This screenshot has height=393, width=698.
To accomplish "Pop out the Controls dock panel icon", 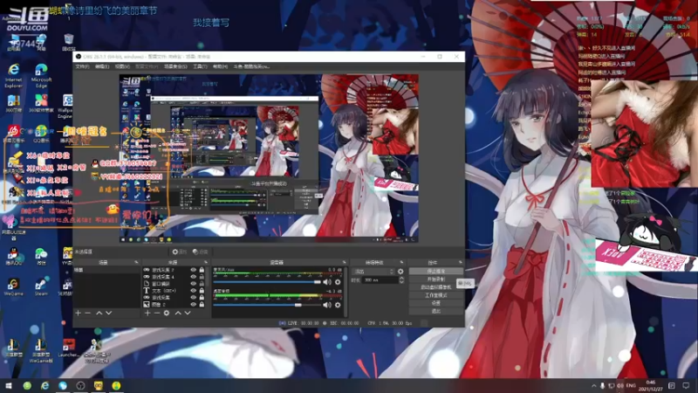I will pyautogui.click(x=461, y=263).
